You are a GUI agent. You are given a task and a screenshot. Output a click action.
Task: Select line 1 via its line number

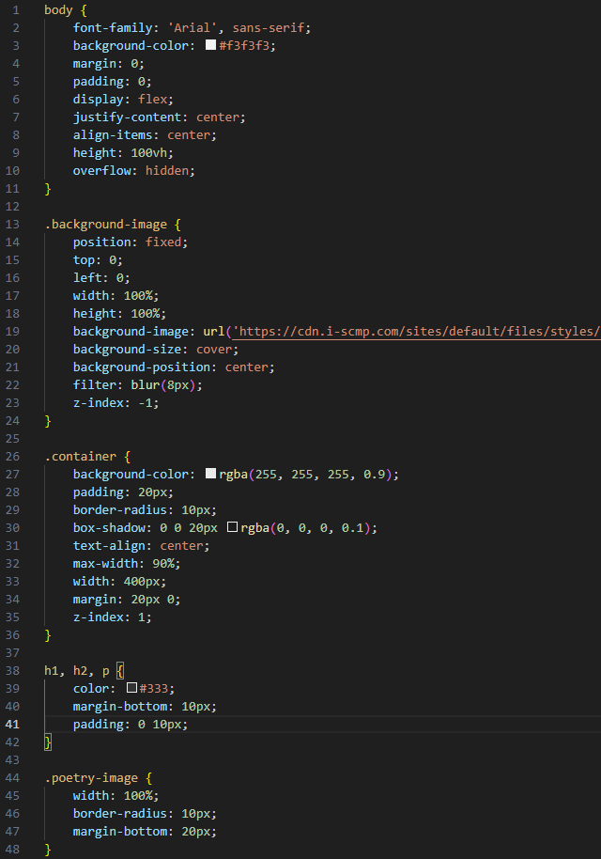pyautogui.click(x=14, y=9)
